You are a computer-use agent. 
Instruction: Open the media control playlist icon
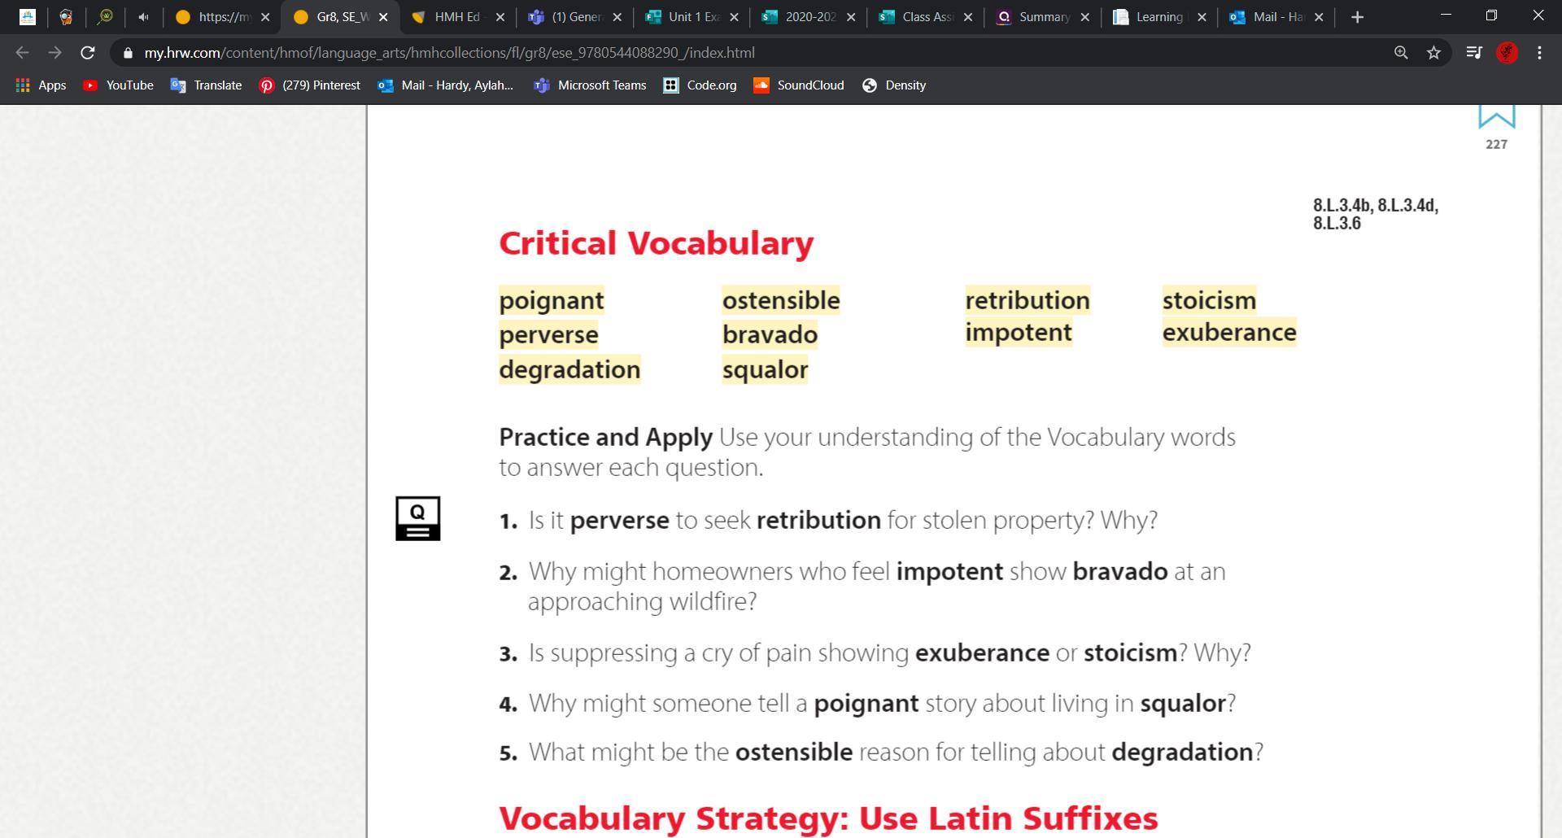1473,53
